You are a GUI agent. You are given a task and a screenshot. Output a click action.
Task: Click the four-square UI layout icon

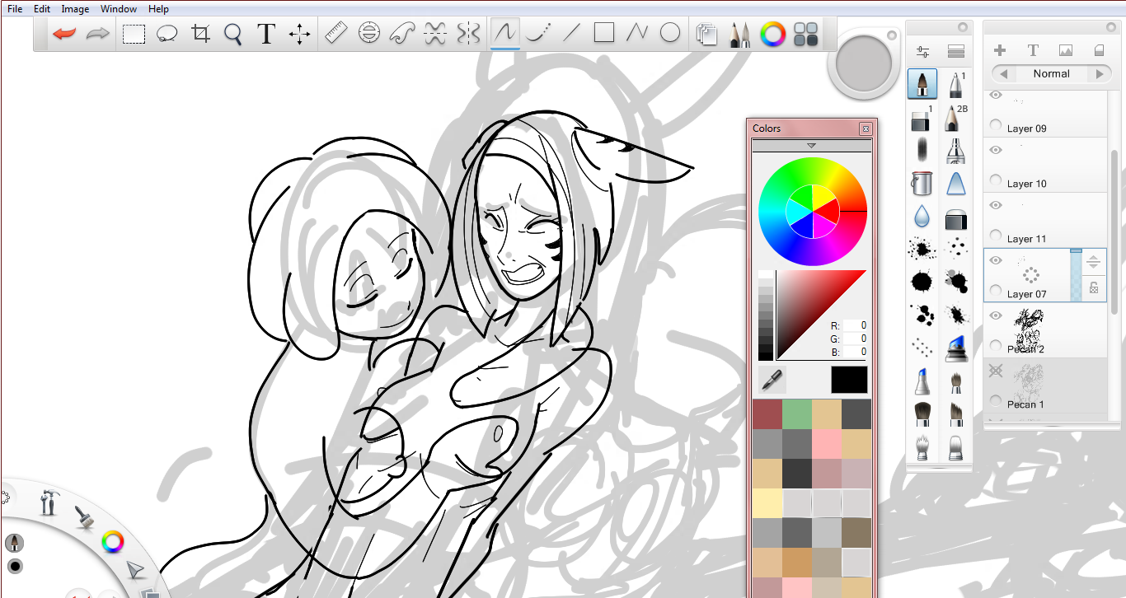point(805,34)
